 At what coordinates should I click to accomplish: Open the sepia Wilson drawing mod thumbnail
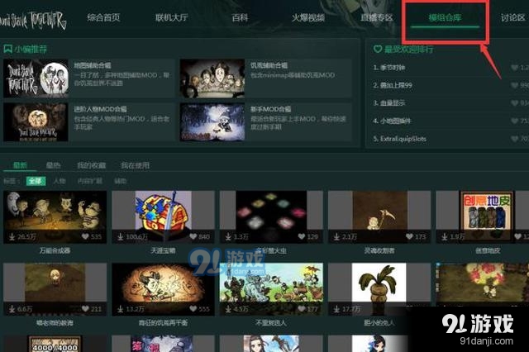163,289
